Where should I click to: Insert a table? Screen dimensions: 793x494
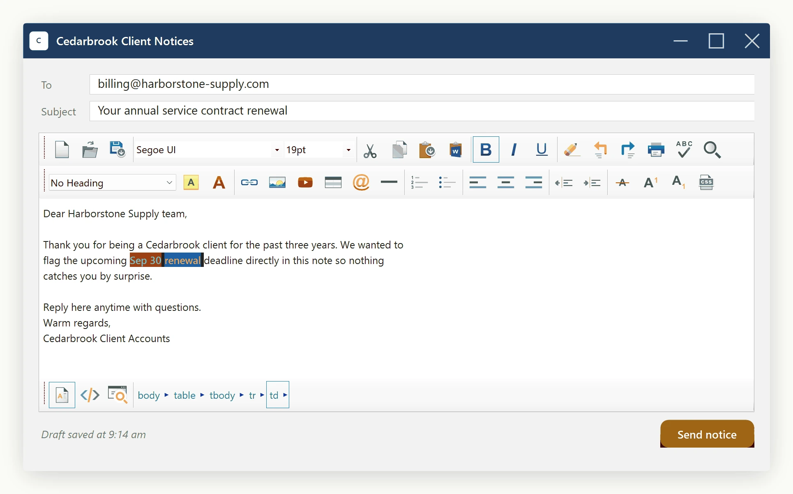point(333,183)
